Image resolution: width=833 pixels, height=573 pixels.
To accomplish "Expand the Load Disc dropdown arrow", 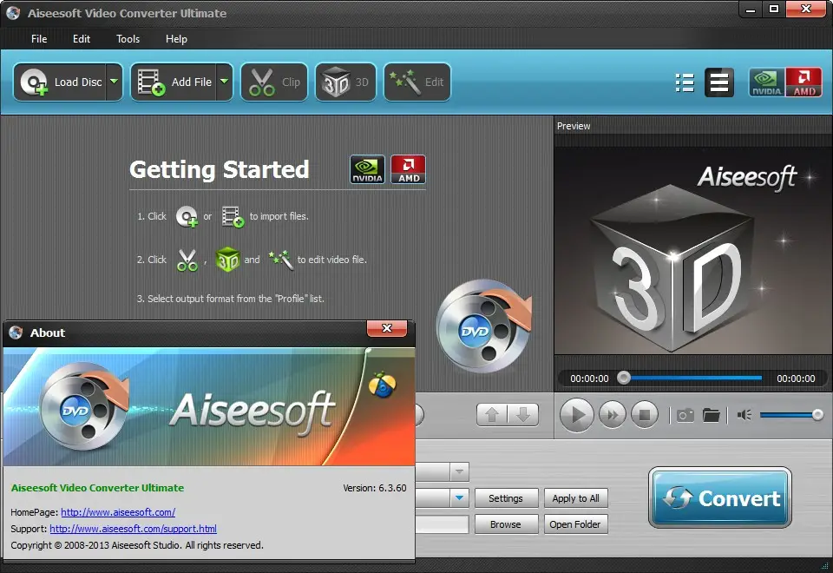I will click(115, 82).
